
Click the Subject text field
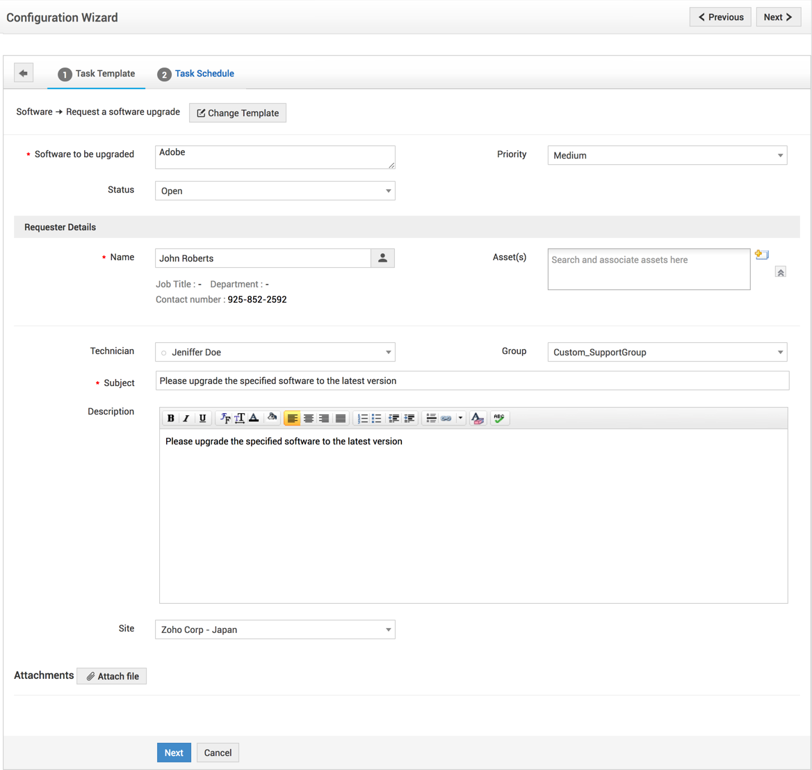(x=472, y=380)
